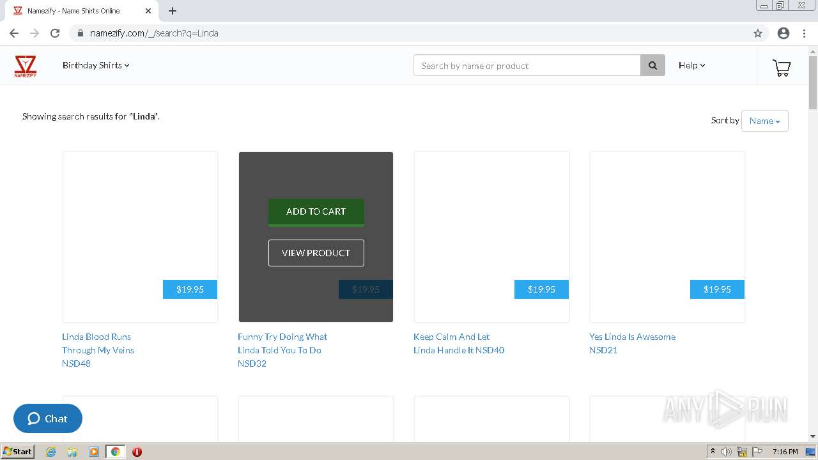
Task: Open the shopping cart icon
Action: click(x=782, y=67)
